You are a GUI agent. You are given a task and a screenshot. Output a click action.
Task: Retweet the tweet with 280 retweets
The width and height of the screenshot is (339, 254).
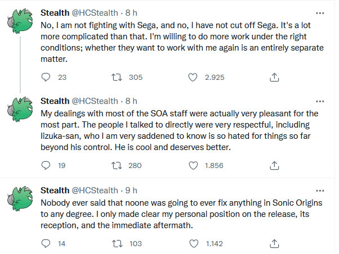(x=117, y=166)
